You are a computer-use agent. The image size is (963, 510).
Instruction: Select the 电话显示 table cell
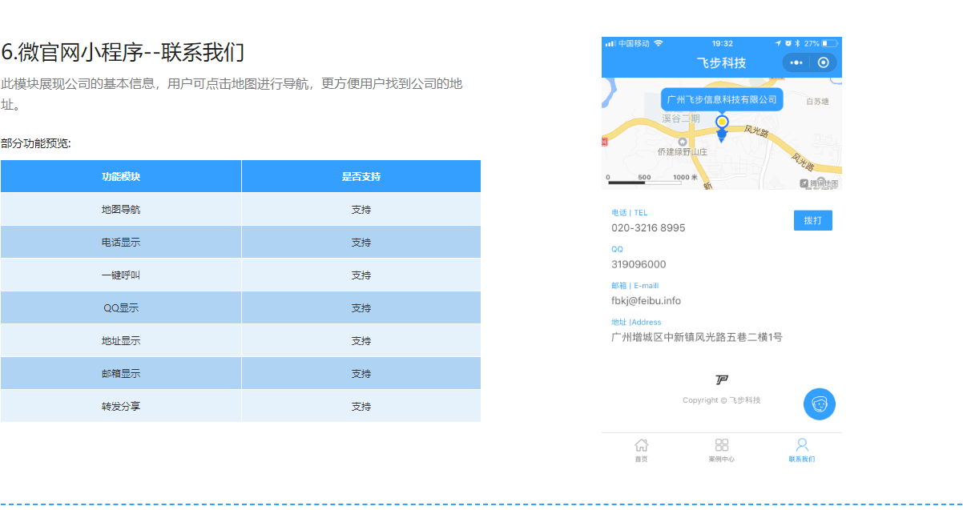(x=121, y=243)
